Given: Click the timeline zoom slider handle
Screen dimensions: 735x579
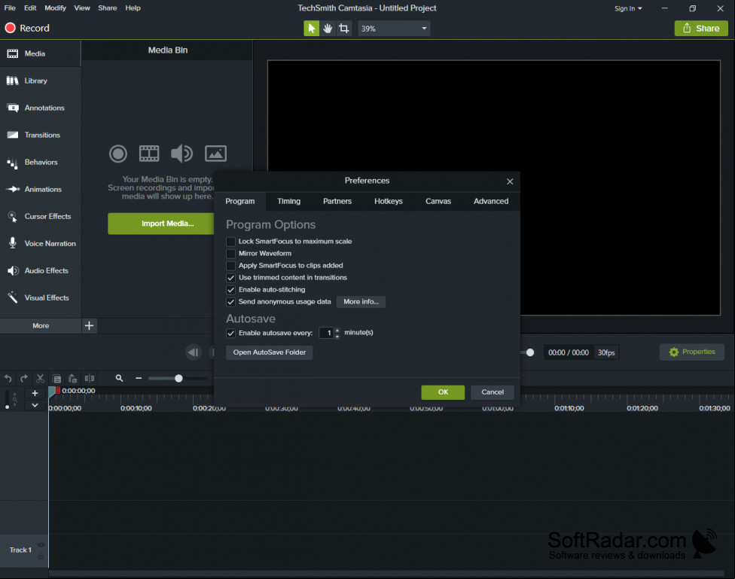Looking at the screenshot, I should point(178,378).
